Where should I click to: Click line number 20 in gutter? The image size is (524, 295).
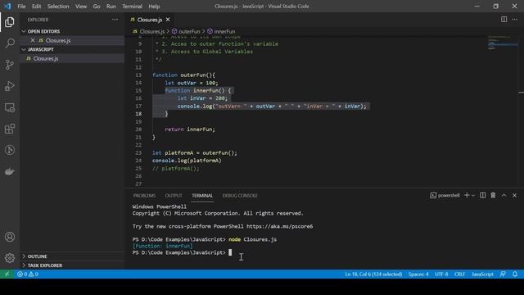[138, 129]
